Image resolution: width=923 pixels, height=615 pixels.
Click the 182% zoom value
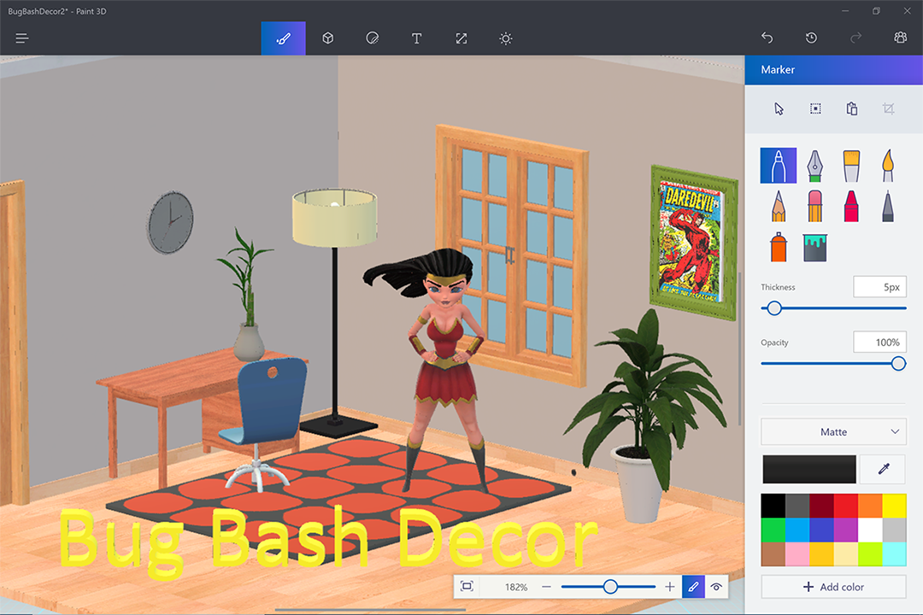(515, 587)
